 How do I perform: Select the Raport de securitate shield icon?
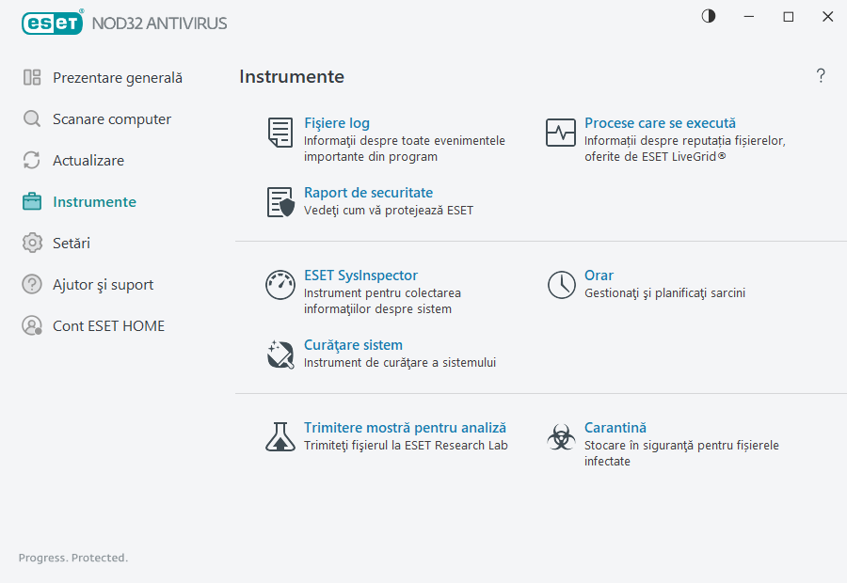tap(280, 202)
